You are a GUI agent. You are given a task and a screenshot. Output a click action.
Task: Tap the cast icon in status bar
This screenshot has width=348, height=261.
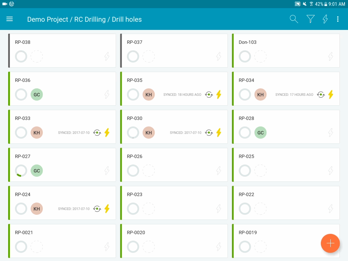click(x=297, y=4)
